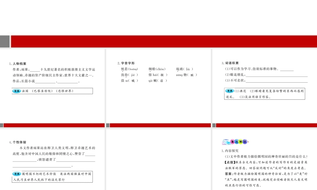
Task: Click answer text (1)典范
Action: coord(240,91)
